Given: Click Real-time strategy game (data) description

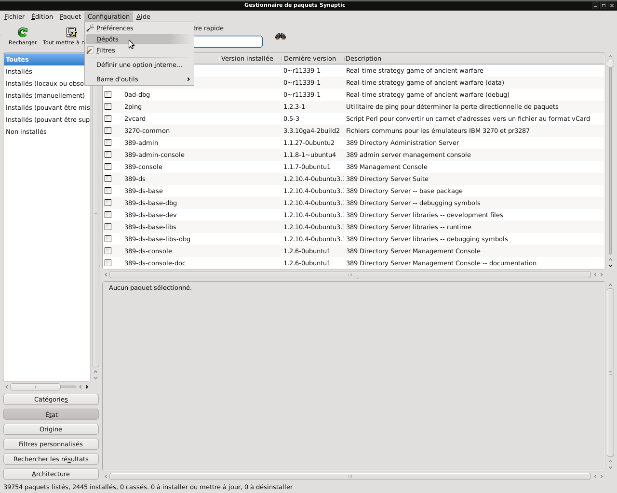Looking at the screenshot, I should (x=425, y=82).
